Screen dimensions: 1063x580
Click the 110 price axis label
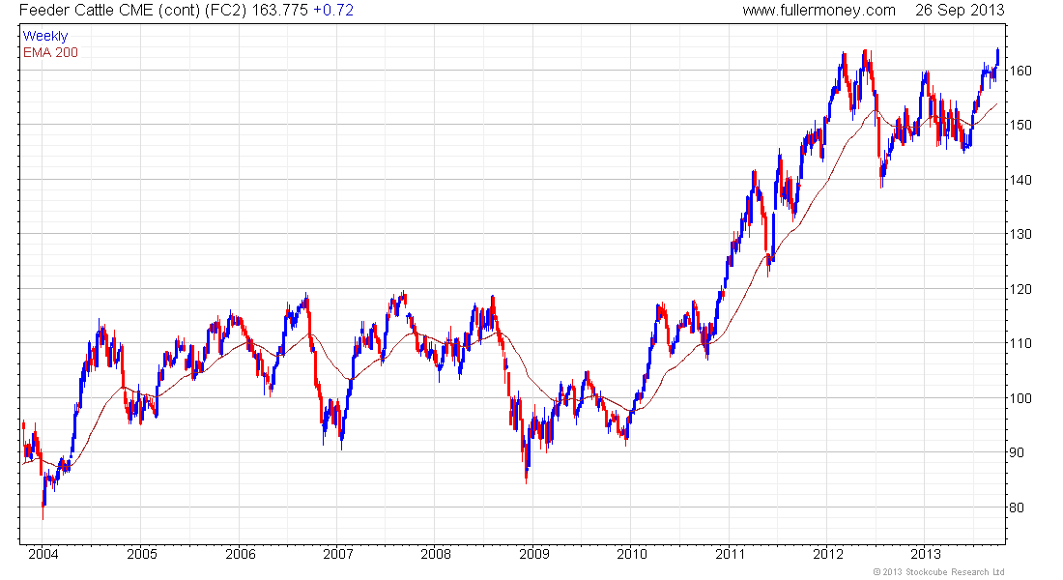pos(1020,343)
